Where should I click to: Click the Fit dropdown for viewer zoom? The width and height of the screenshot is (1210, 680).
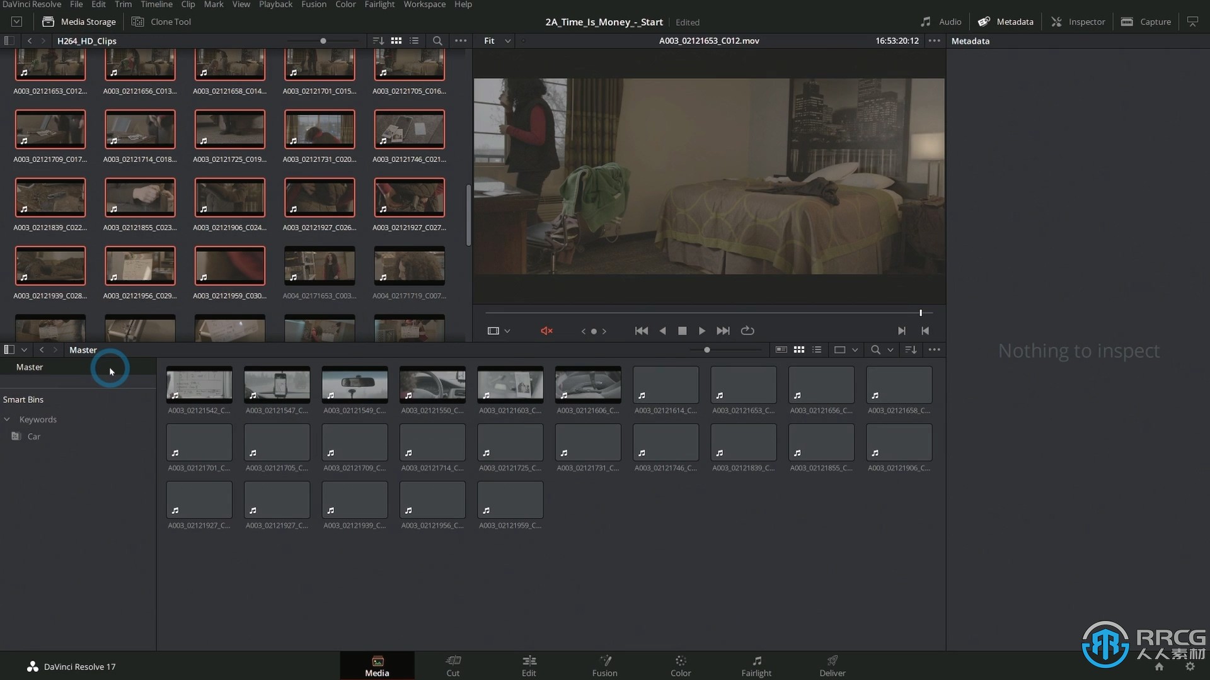[x=495, y=41]
